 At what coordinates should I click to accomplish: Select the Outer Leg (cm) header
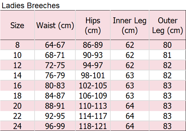pos(167,25)
